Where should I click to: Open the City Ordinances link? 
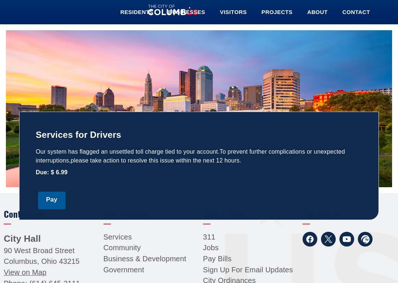(229, 280)
